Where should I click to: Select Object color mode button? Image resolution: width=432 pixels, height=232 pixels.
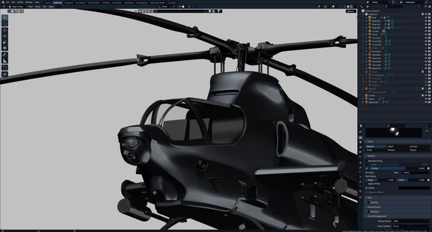tap(397, 147)
